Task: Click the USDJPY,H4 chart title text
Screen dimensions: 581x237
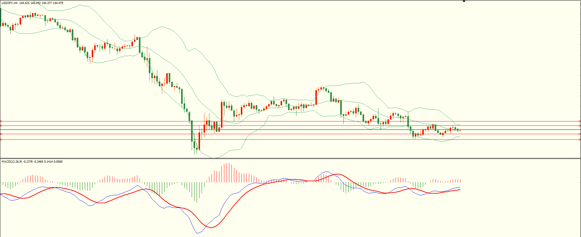Action: coord(9,3)
